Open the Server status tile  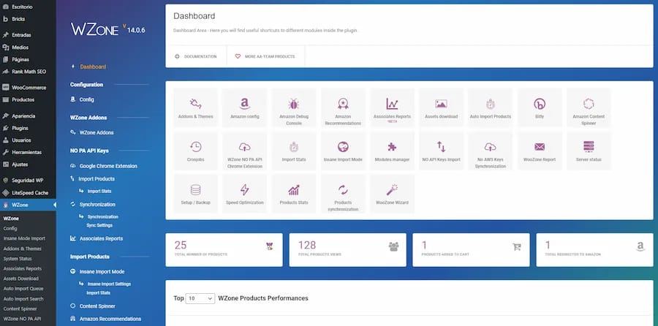click(x=589, y=151)
